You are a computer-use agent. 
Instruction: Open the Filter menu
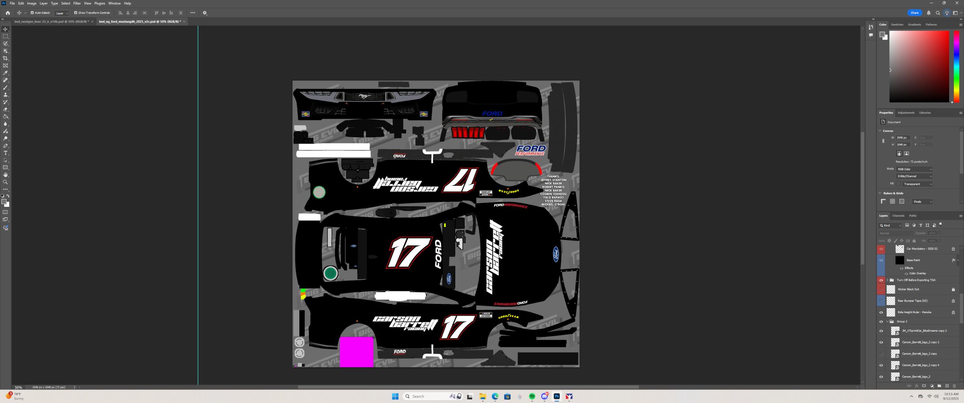click(77, 3)
